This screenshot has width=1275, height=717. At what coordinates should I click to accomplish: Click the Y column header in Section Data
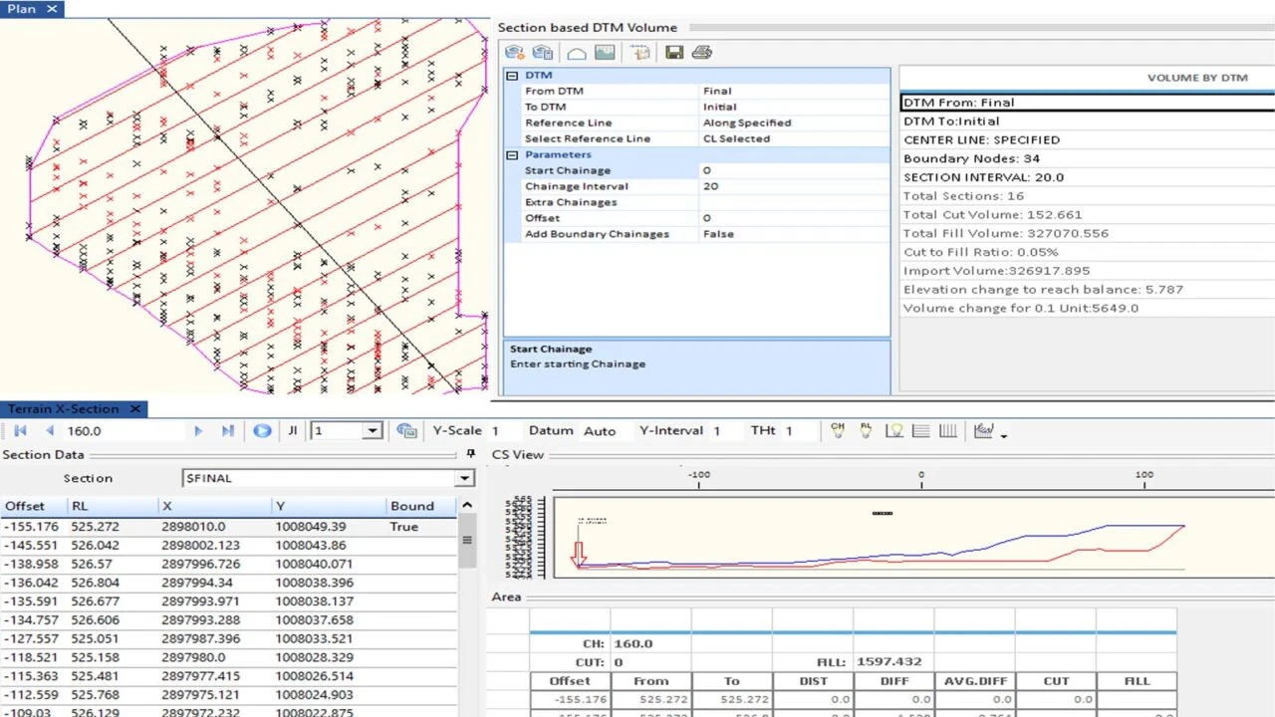tap(329, 506)
